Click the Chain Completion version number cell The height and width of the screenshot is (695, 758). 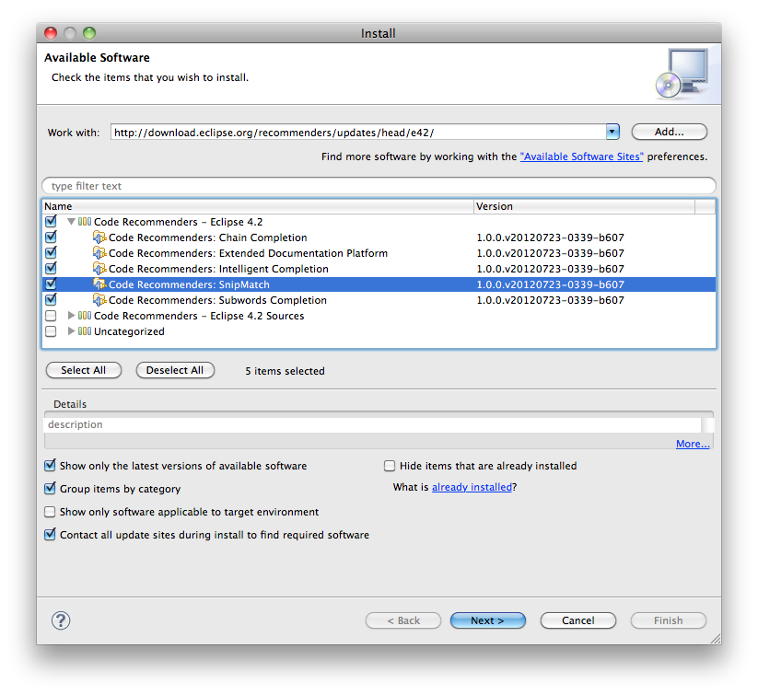click(550, 237)
